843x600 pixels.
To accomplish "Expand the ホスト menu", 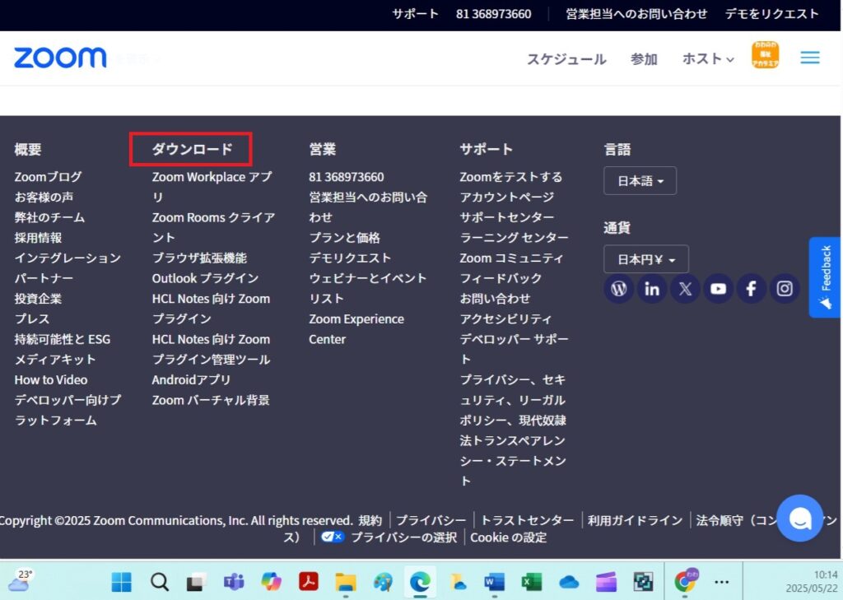I will (708, 58).
